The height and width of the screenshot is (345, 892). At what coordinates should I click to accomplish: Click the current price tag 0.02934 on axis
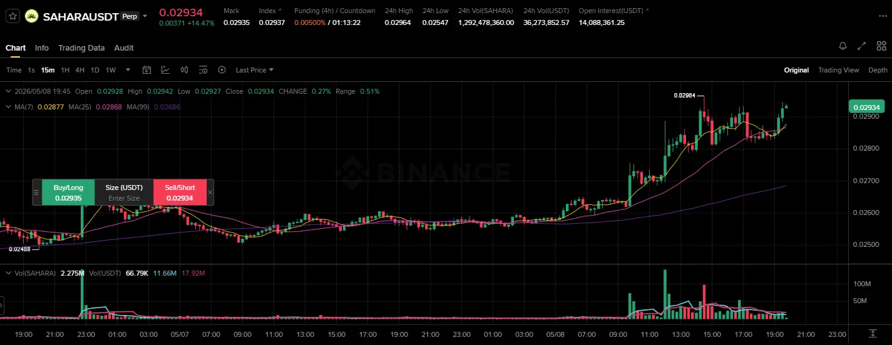pyautogui.click(x=866, y=107)
